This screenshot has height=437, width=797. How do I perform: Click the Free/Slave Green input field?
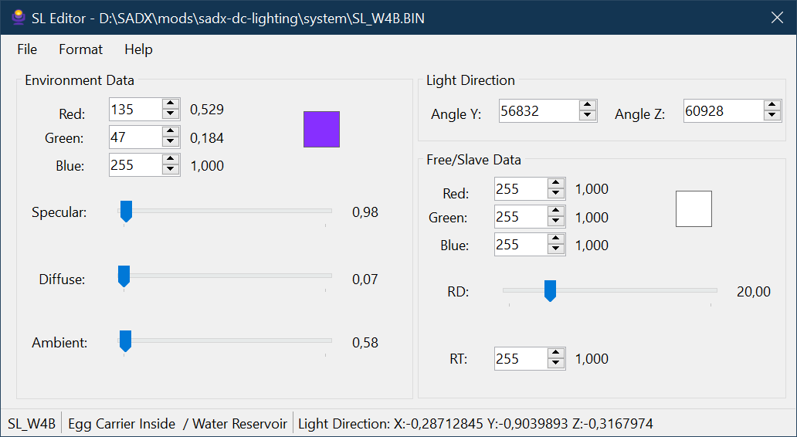click(520, 217)
